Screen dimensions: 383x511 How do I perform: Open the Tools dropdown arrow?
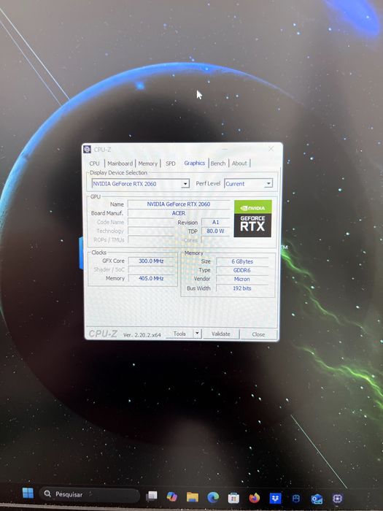(197, 334)
